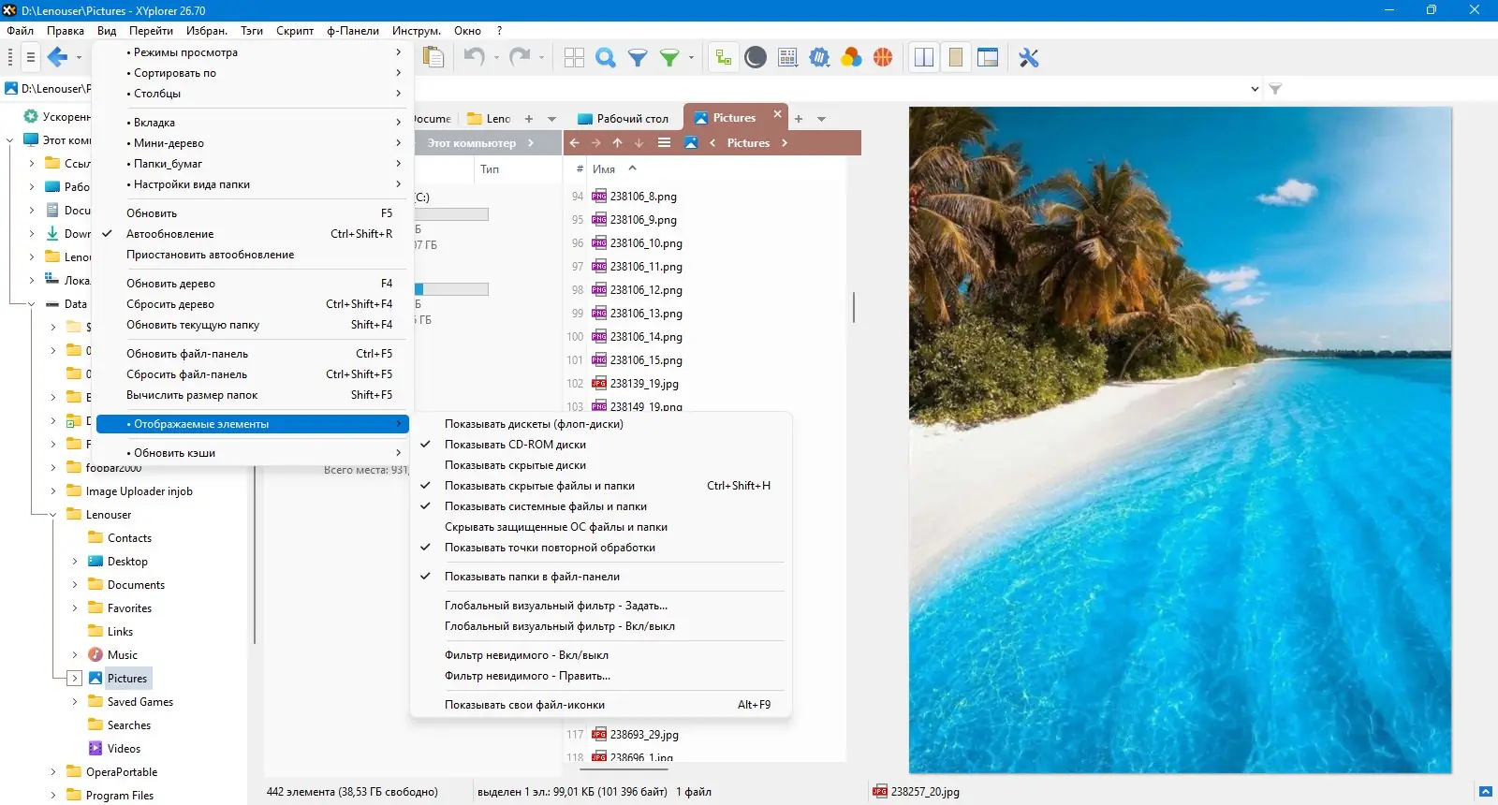The image size is (1498, 805).
Task: Toggle the folder tree toolbar icon
Action: [724, 57]
